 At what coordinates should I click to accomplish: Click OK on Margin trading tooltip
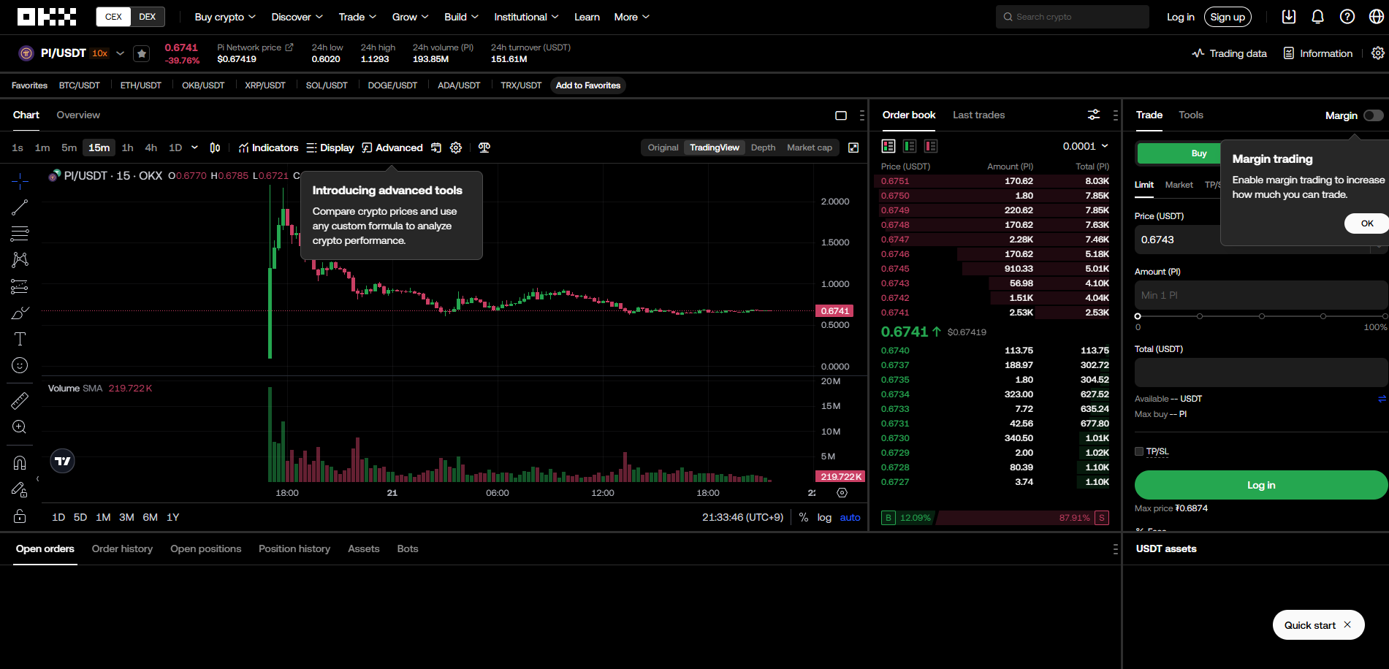click(1367, 223)
